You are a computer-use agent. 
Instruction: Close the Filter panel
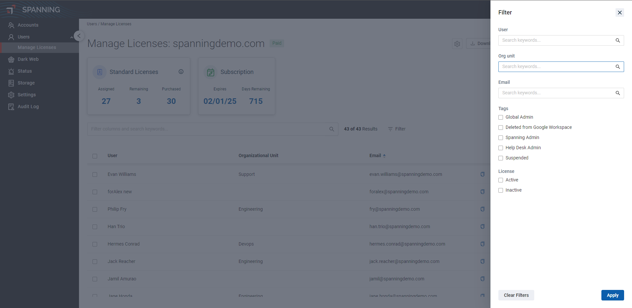click(x=620, y=12)
